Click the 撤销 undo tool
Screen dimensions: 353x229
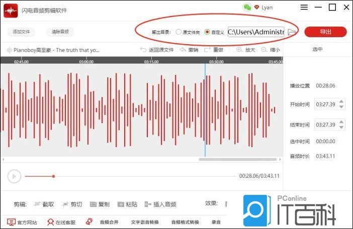click(189, 50)
